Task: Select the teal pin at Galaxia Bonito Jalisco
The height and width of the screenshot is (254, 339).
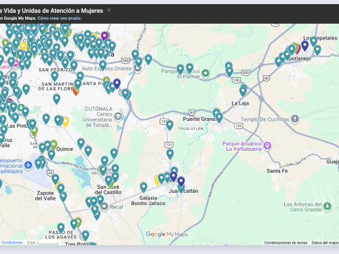Action: tap(144, 187)
